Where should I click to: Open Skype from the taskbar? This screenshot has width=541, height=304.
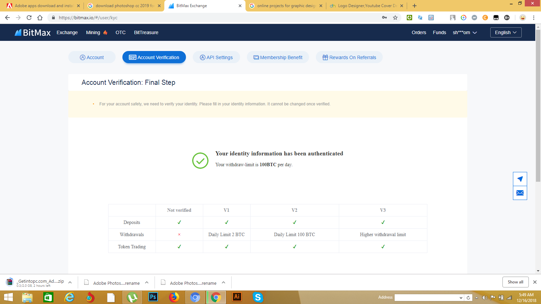tap(258, 297)
